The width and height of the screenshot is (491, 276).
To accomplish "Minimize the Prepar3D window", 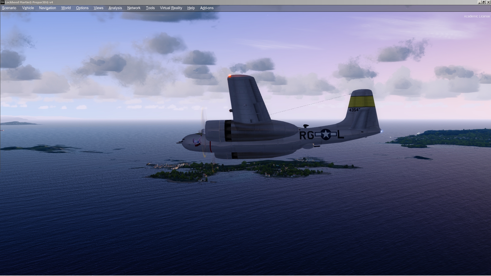I will (x=479, y=2).
